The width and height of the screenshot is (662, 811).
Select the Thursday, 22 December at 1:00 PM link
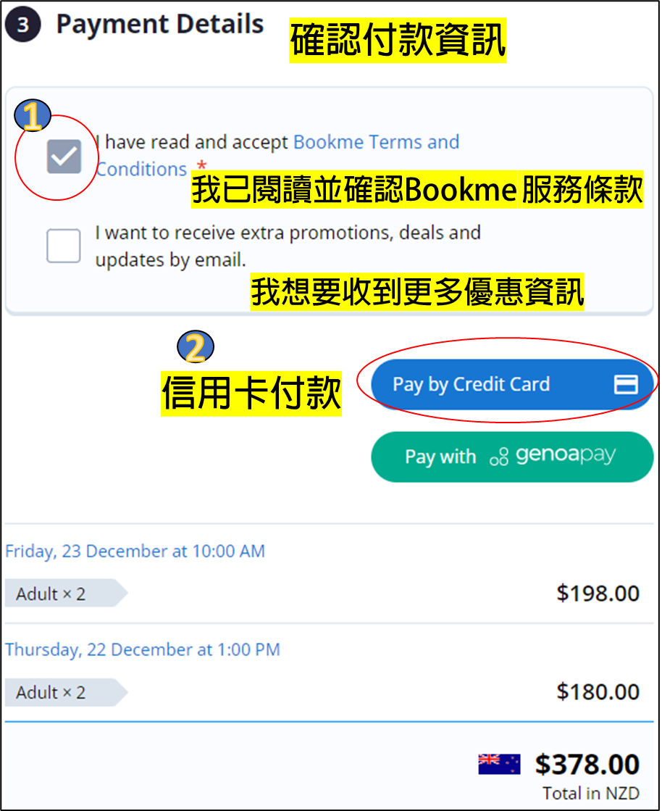click(x=143, y=649)
